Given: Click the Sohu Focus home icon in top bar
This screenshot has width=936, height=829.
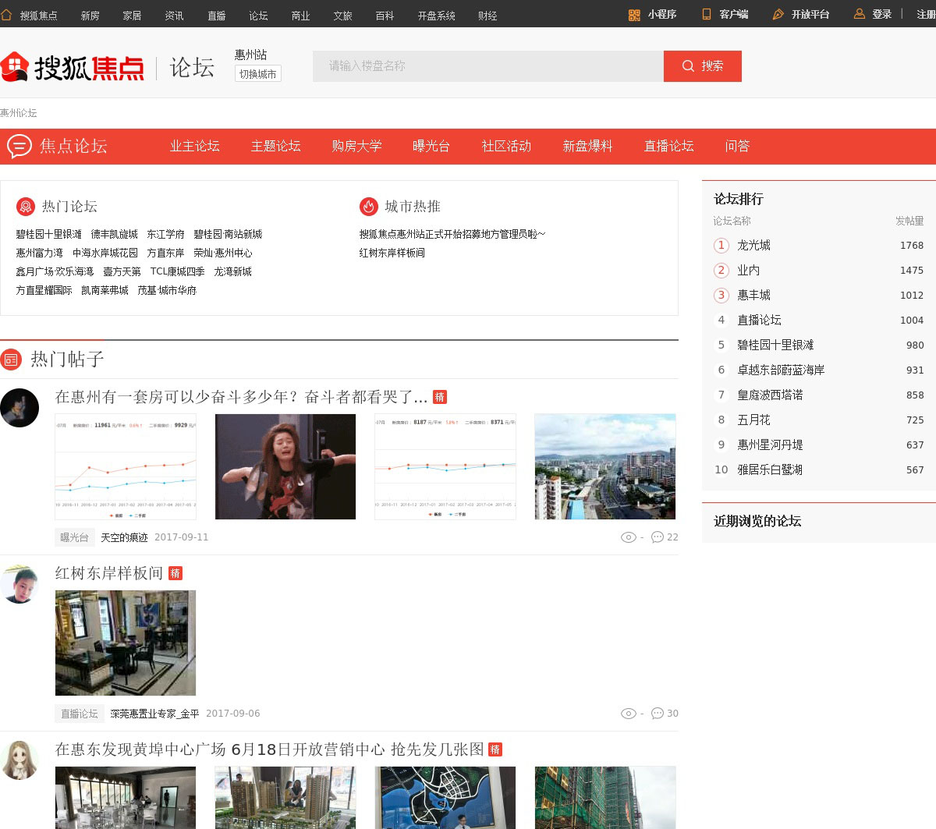Looking at the screenshot, I should (6, 15).
